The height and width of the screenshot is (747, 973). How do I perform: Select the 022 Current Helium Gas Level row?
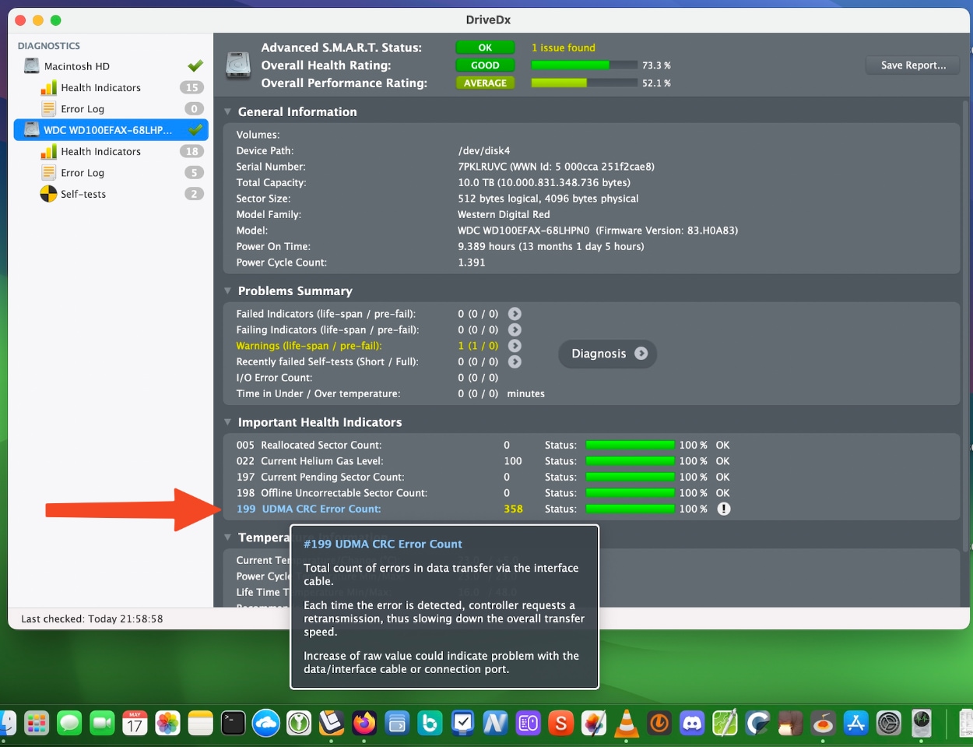483,461
